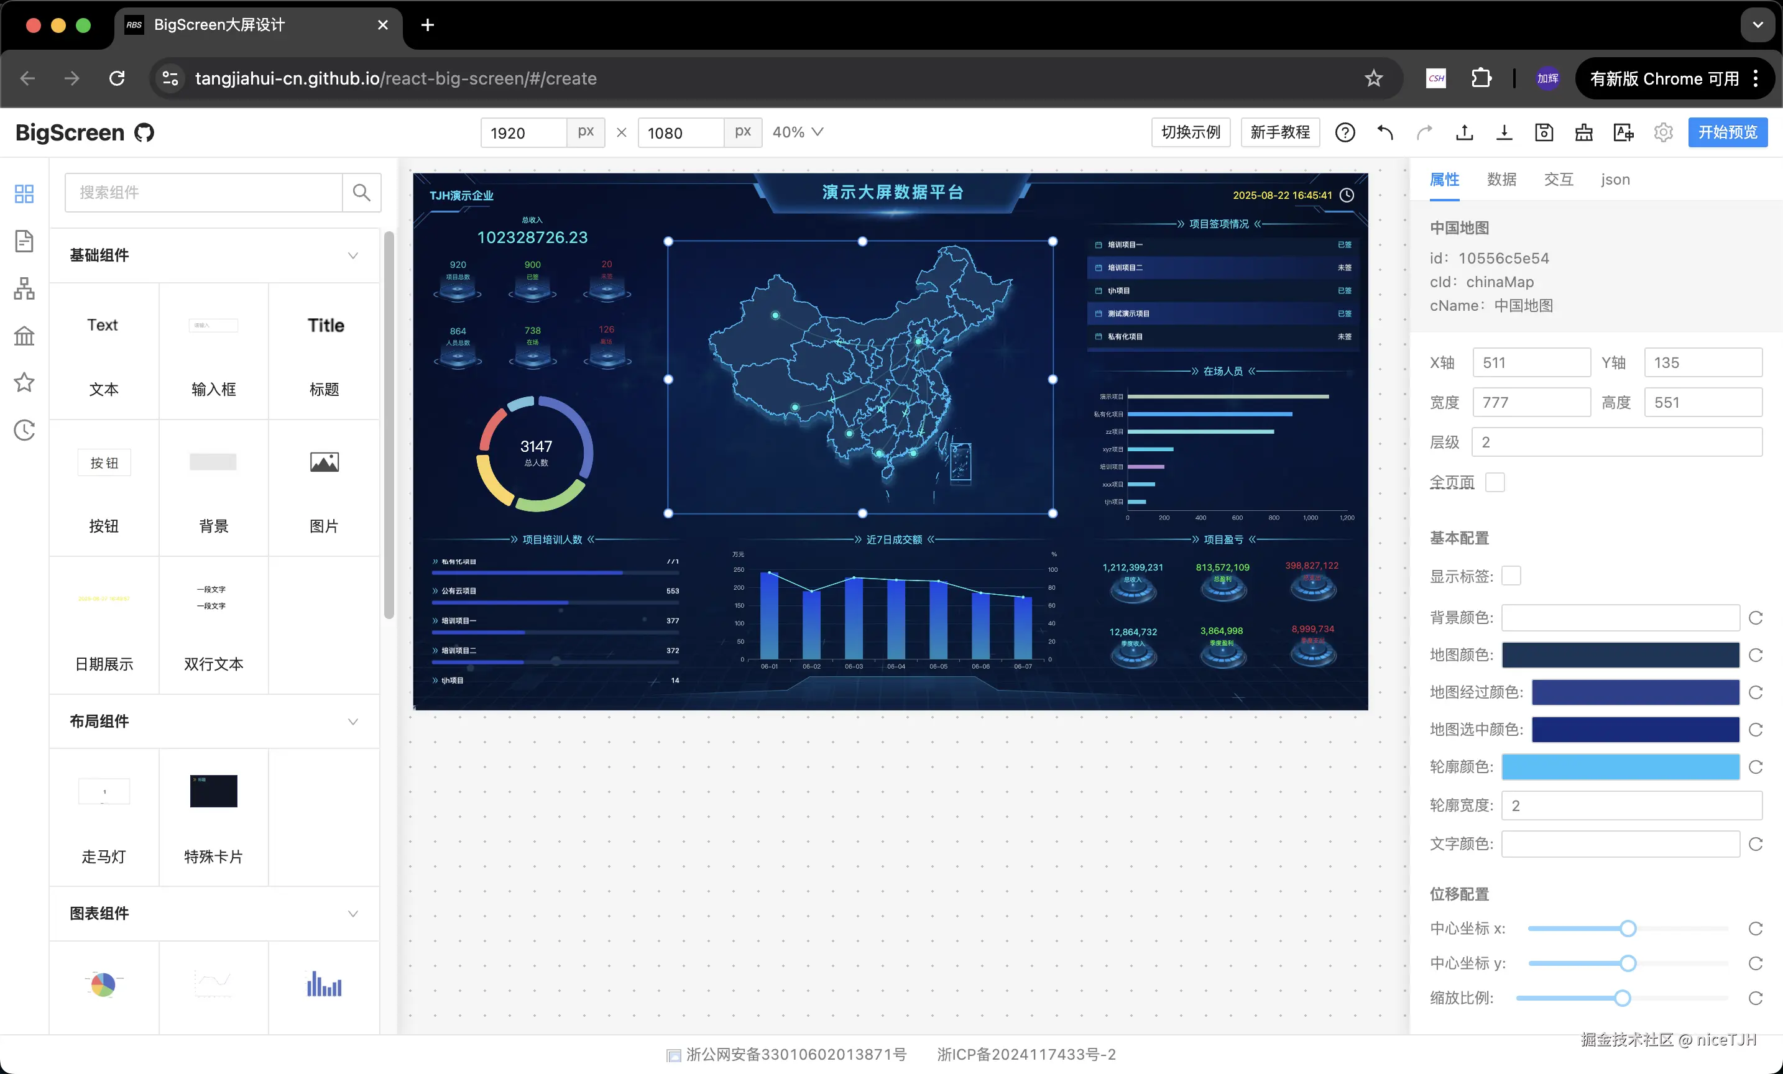1783x1074 pixels.
Task: Click the undo arrow in toolbar
Action: coord(1385,132)
